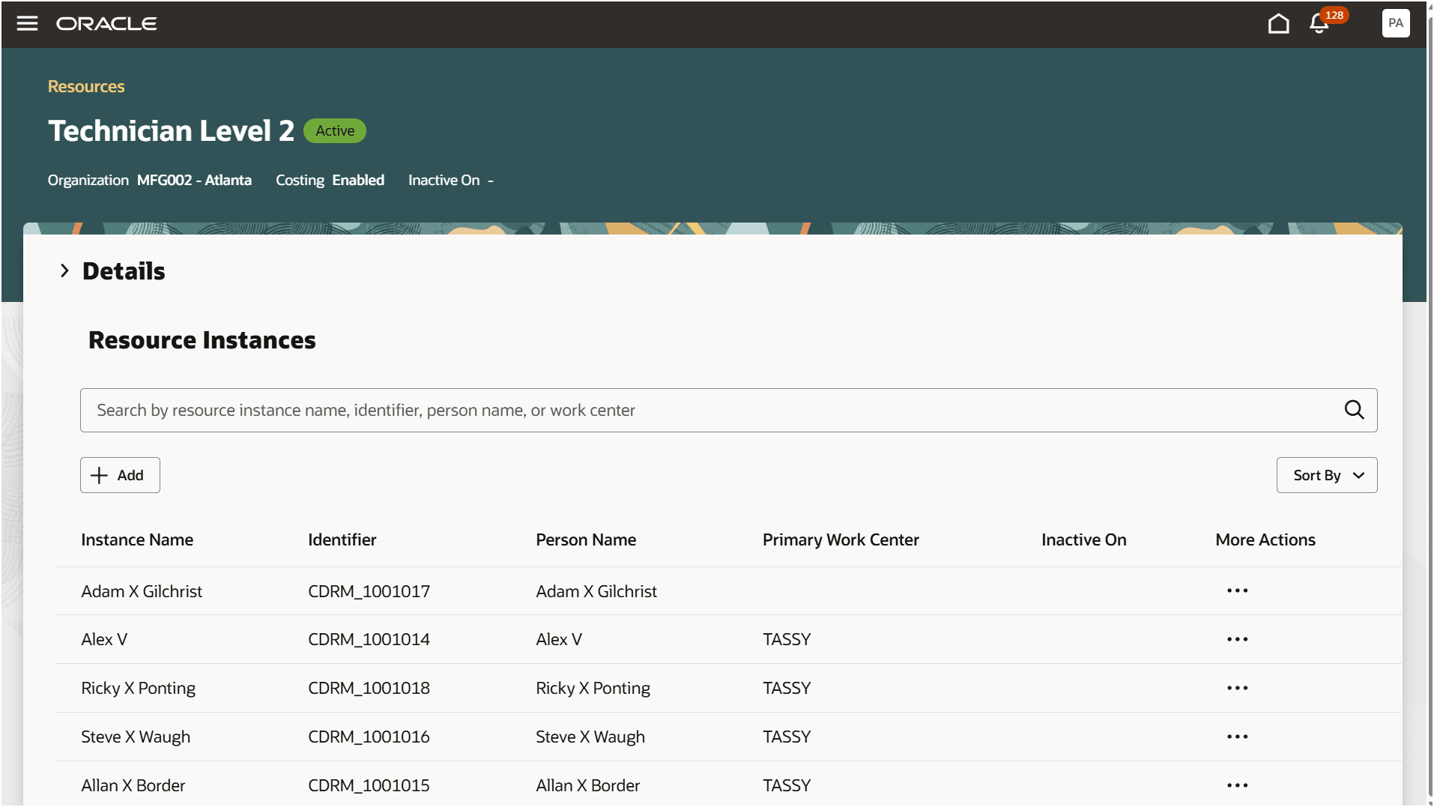Screen dimensions: 1434x807
Task: Click TASSY work center in Alex V row
Action: 787,639
